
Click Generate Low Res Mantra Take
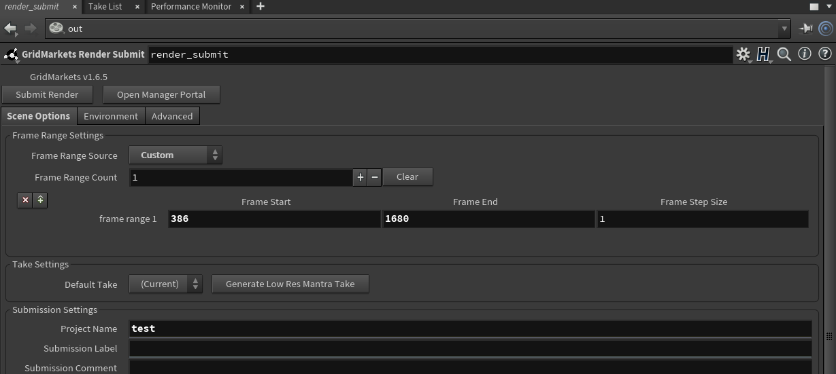290,284
